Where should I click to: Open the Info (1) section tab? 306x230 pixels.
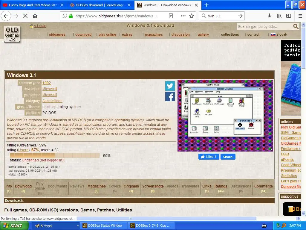9,188
